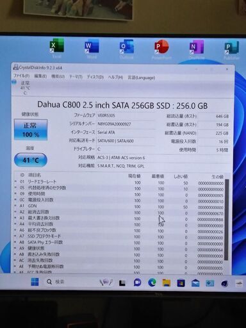
Task: Open the Publisher desktop shortcut
Action: (x=231, y=51)
